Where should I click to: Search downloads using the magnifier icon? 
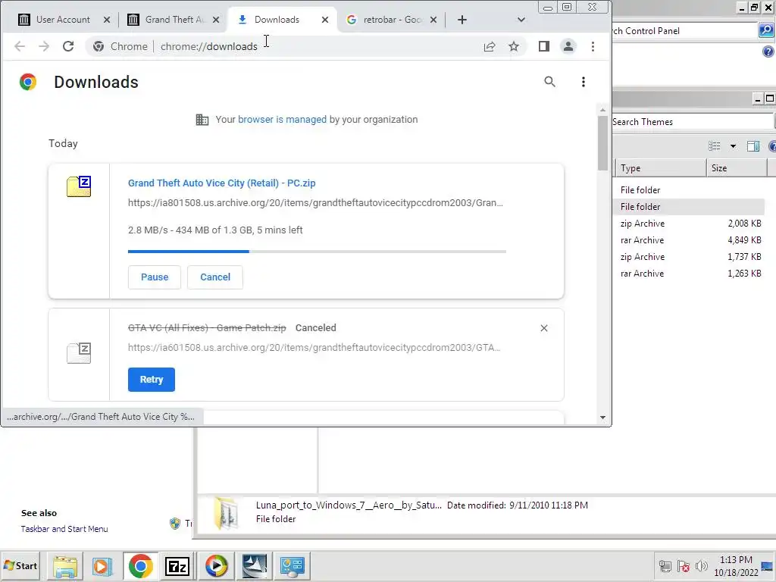pos(549,82)
